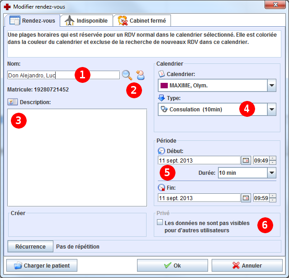The width and height of the screenshot is (289, 278).
Task: Open calendar picker for Fin date
Action: [x=246, y=198]
